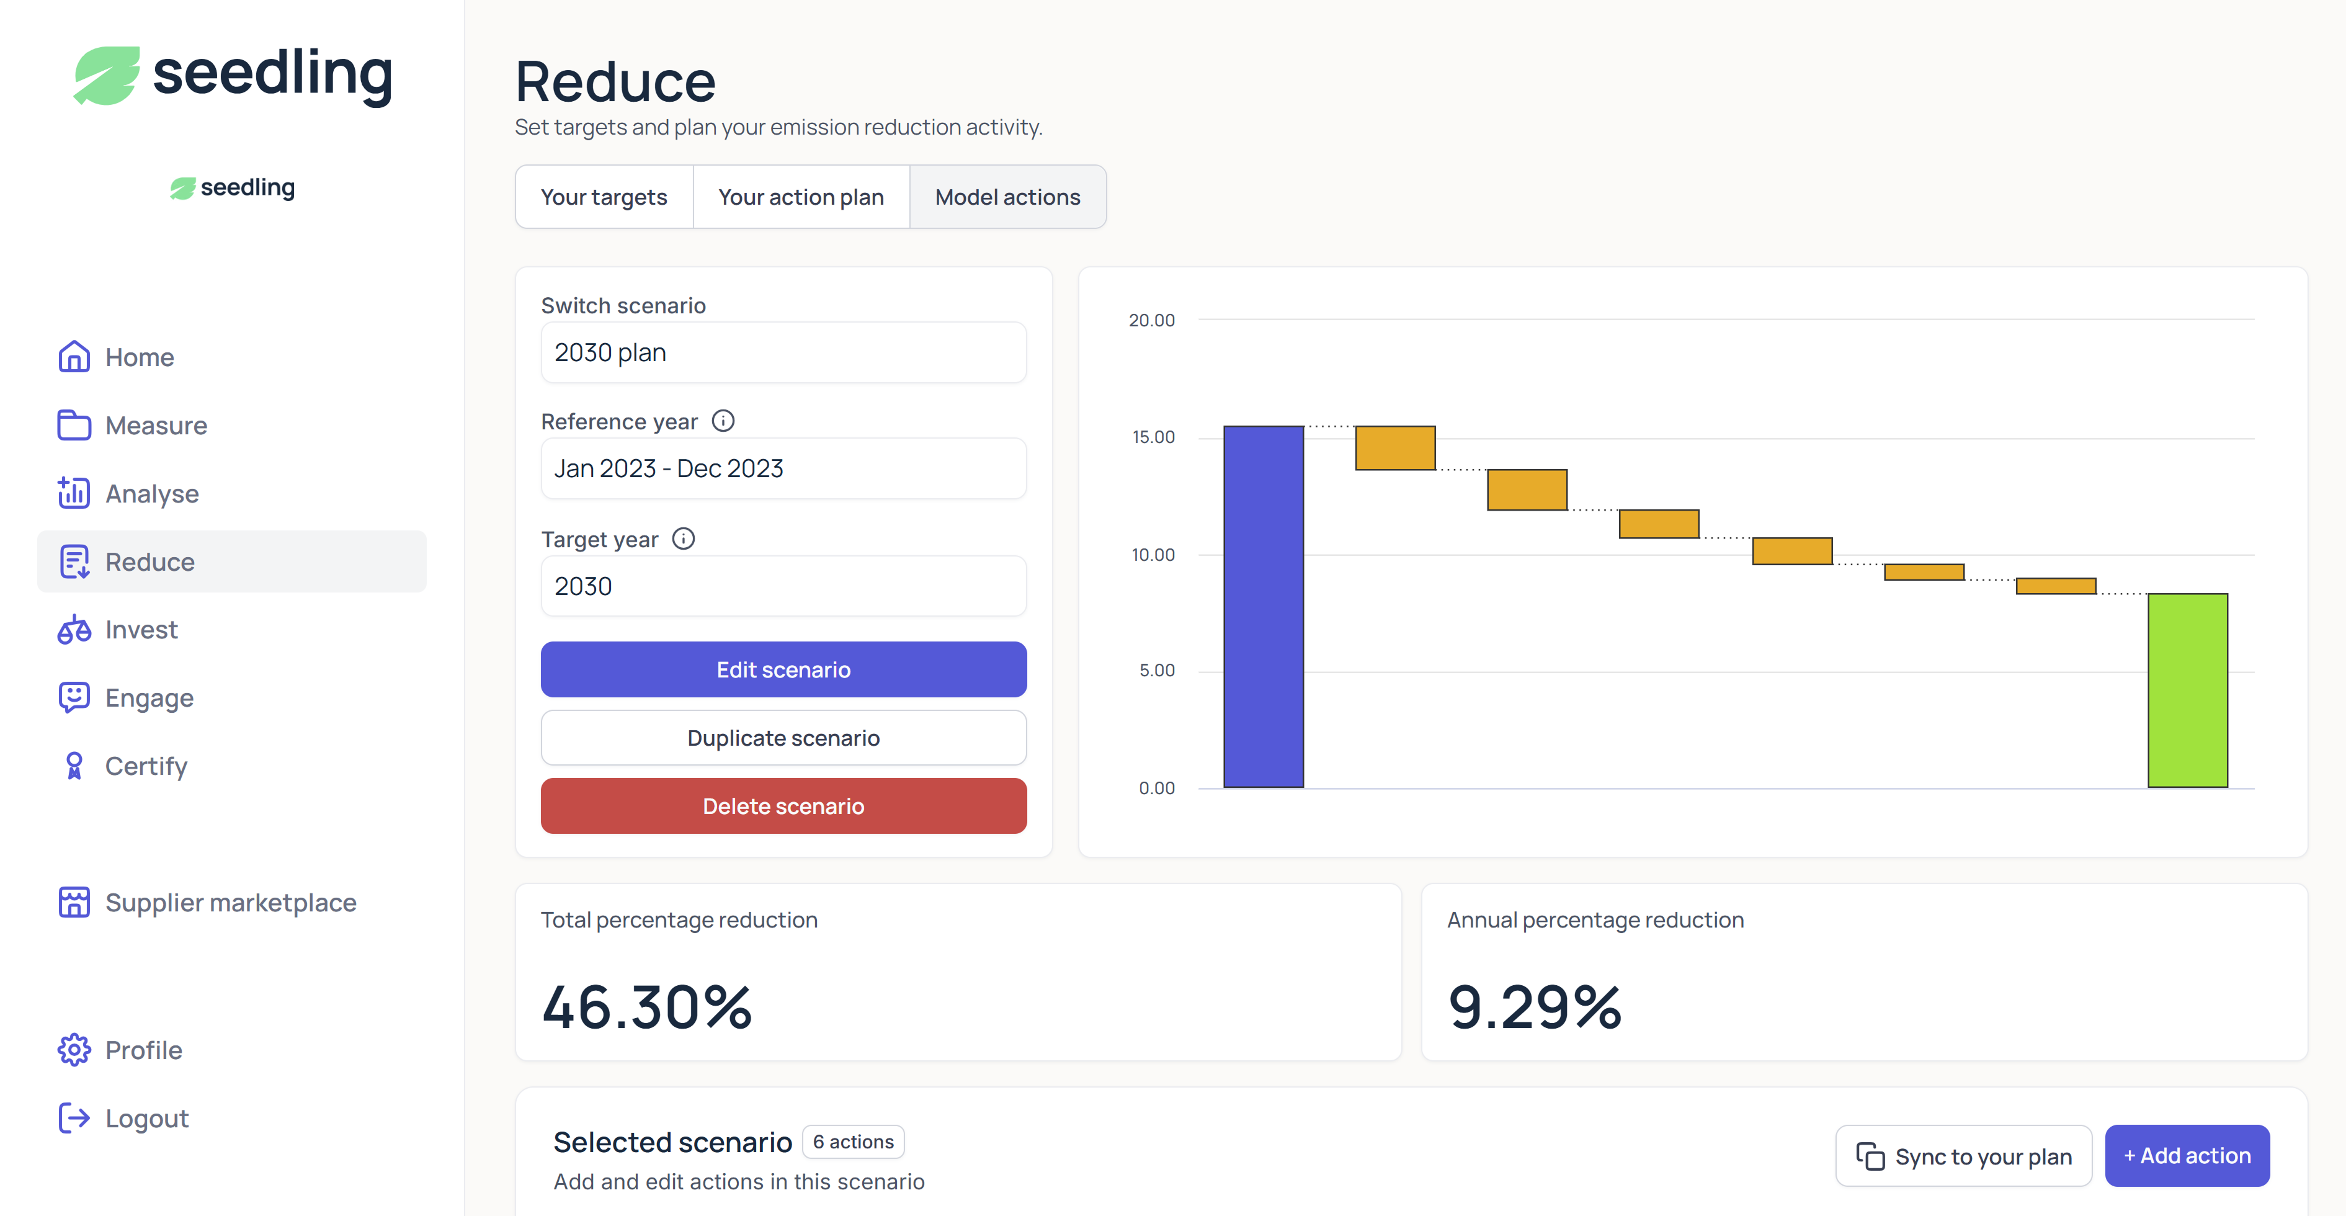The width and height of the screenshot is (2346, 1216).
Task: Click the Logout arrow icon
Action: (x=74, y=1117)
